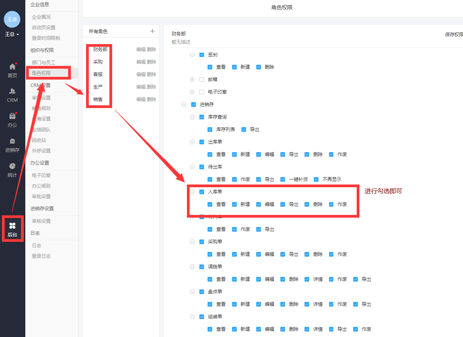Click 编辑 for the 采购 role

point(141,62)
